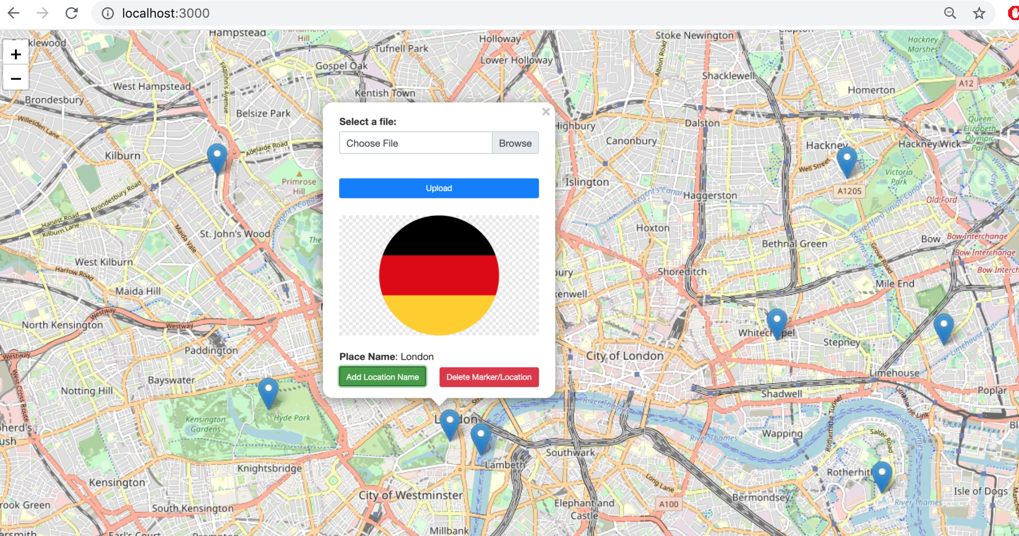Open the Whitechapel map marker

(x=777, y=323)
